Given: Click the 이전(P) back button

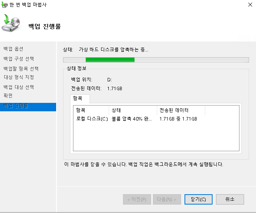Looking at the screenshot, I should (137, 200).
